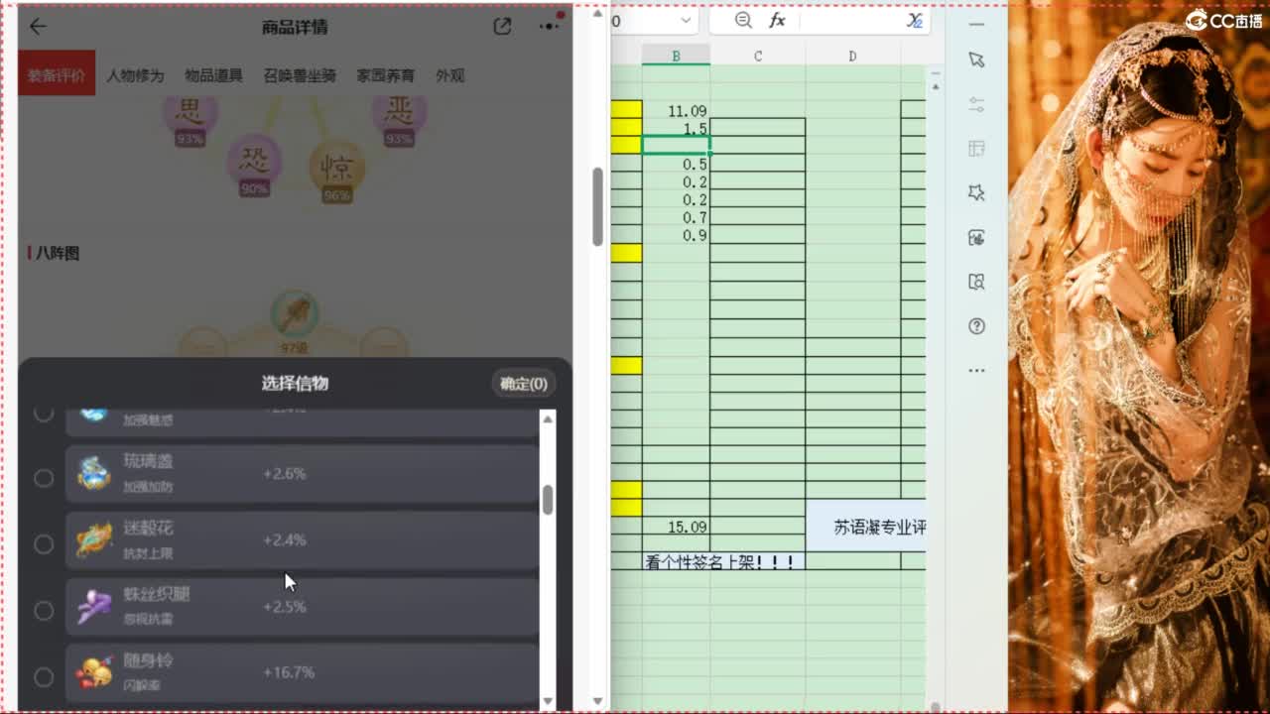The image size is (1270, 714).
Task: Click the table layout icon in side panel
Action: 976,149
